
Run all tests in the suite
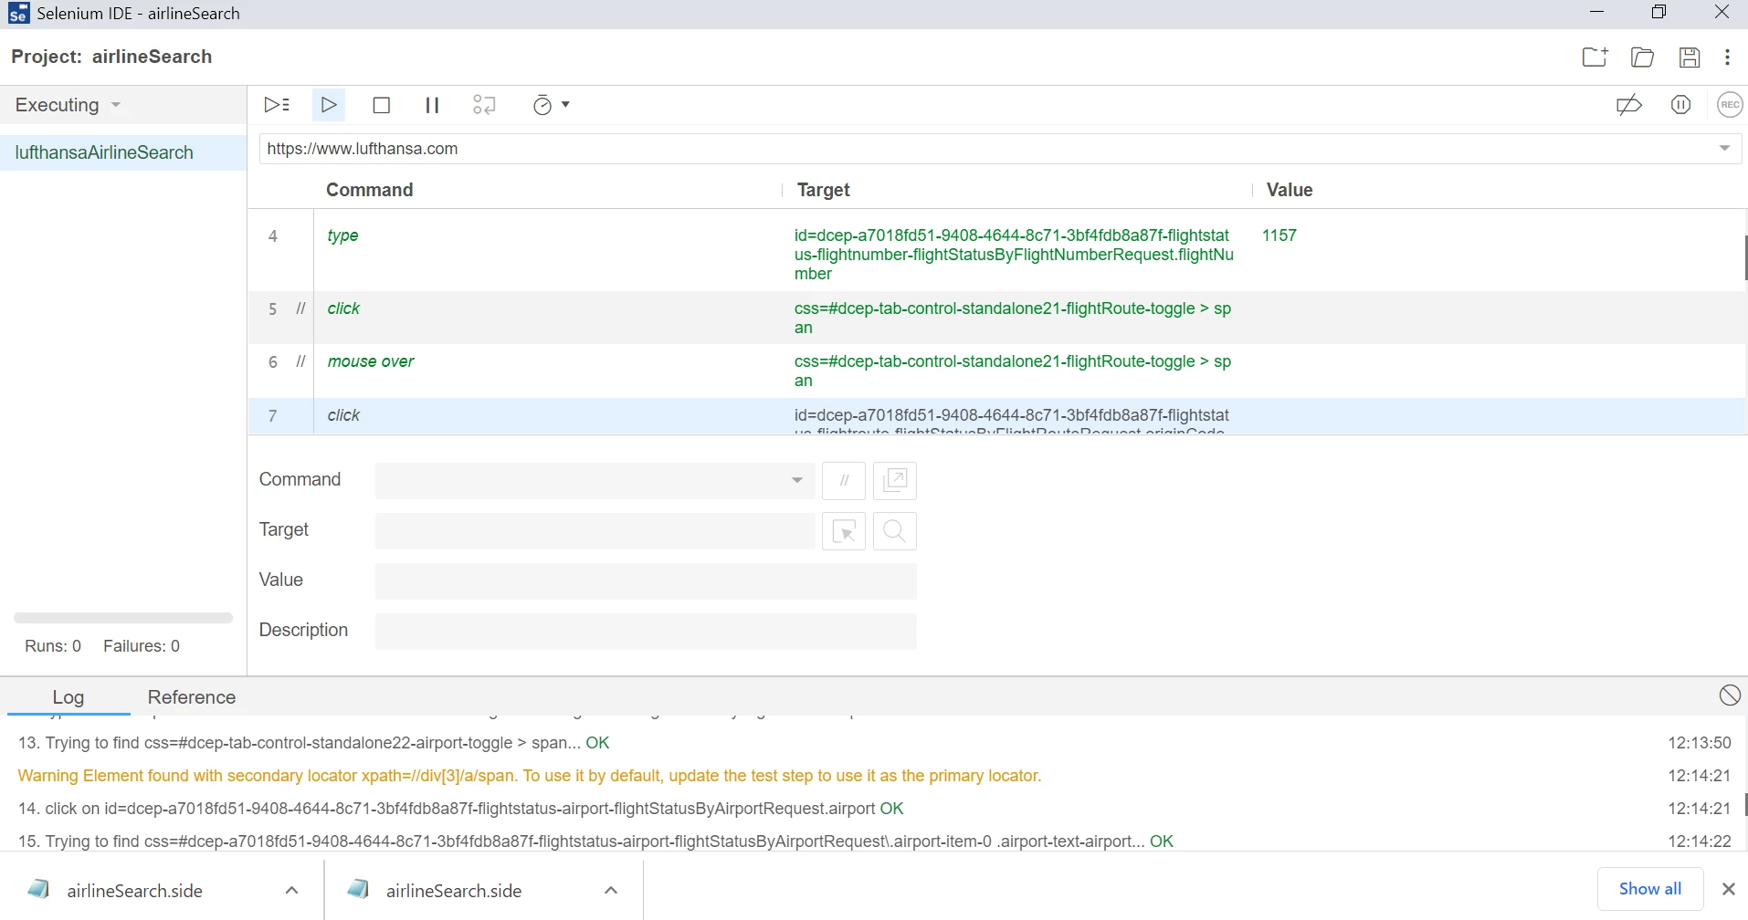tap(277, 105)
